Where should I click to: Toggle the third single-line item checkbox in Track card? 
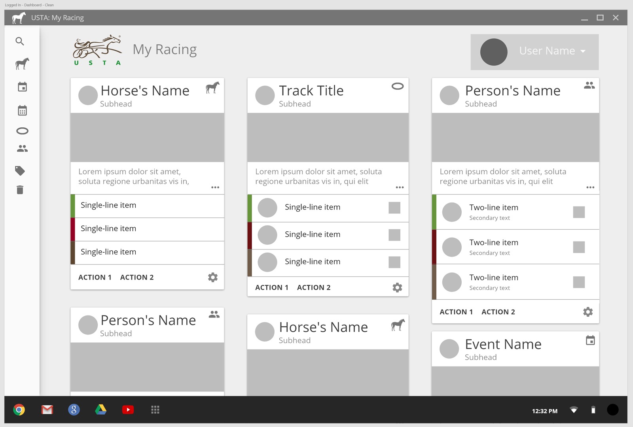[394, 262]
